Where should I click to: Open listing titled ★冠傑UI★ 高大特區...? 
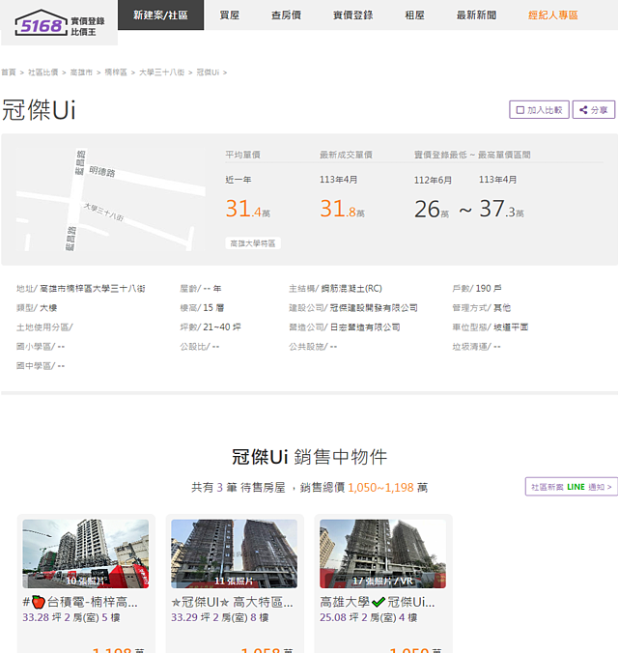(x=232, y=602)
